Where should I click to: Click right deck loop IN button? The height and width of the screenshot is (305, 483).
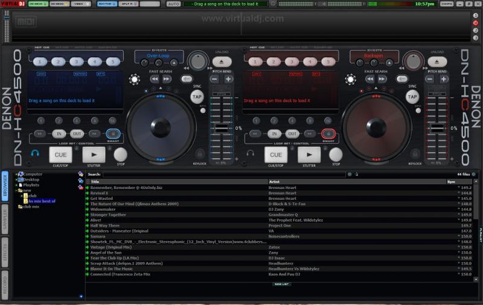click(274, 133)
